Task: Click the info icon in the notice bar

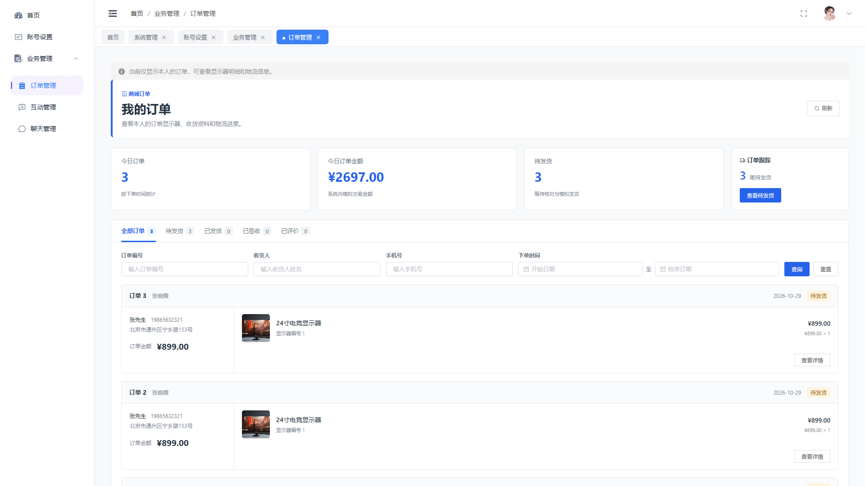Action: point(122,72)
